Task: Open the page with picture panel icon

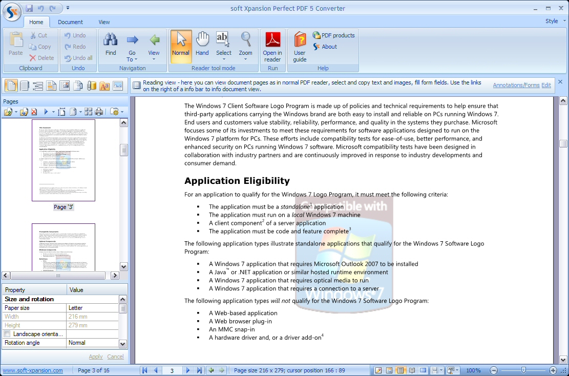Action: point(65,86)
